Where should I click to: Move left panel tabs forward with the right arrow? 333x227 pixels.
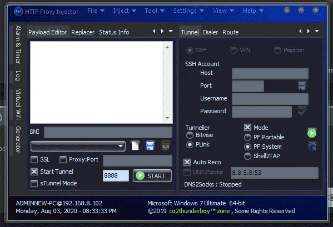(x=162, y=31)
